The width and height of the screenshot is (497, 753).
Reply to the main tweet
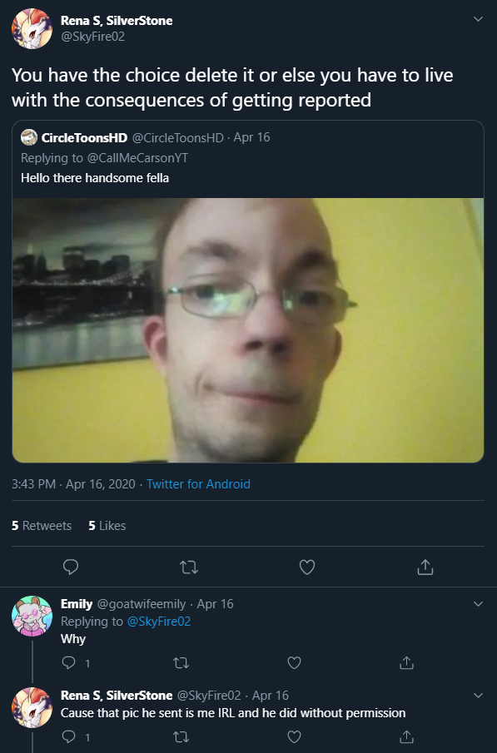71,567
